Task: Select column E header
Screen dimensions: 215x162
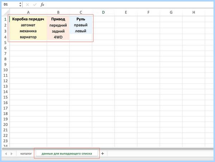Action: coord(126,12)
